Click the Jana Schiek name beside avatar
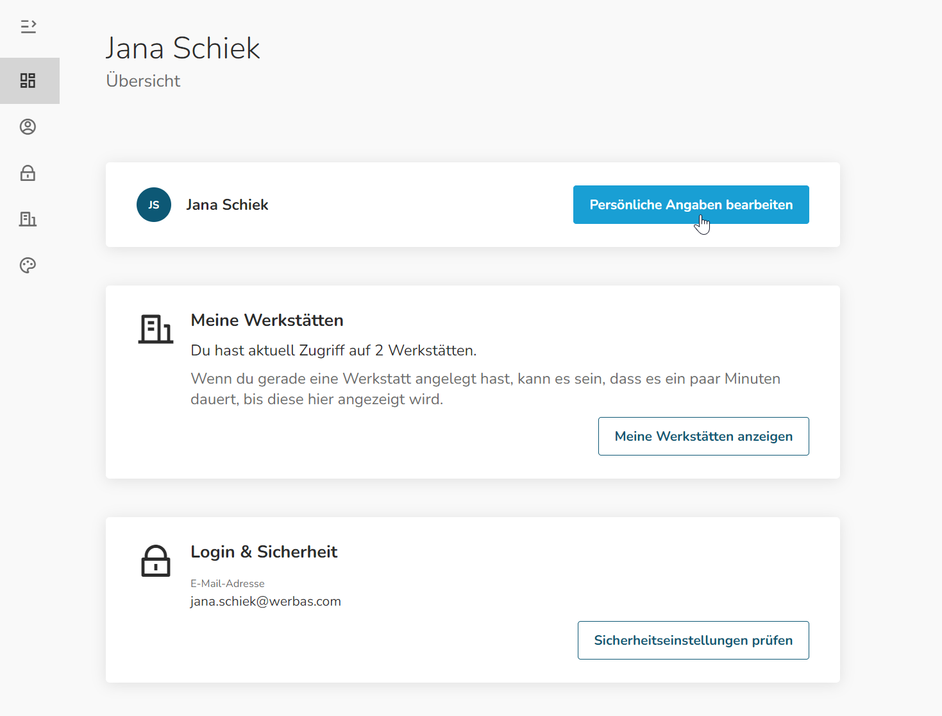The image size is (942, 716). pyautogui.click(x=227, y=205)
